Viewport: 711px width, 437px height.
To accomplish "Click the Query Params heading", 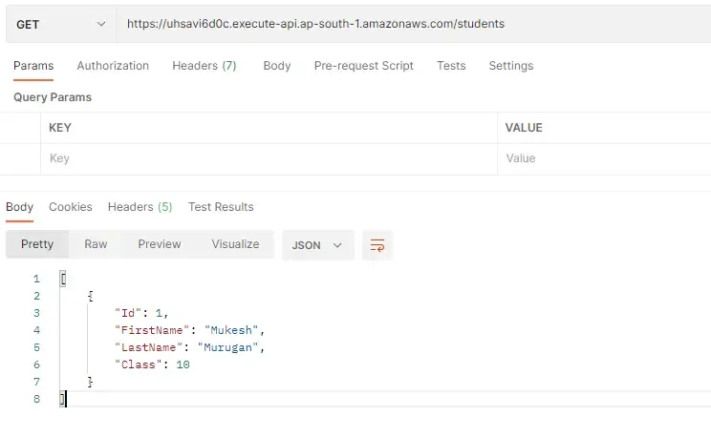I will [53, 97].
